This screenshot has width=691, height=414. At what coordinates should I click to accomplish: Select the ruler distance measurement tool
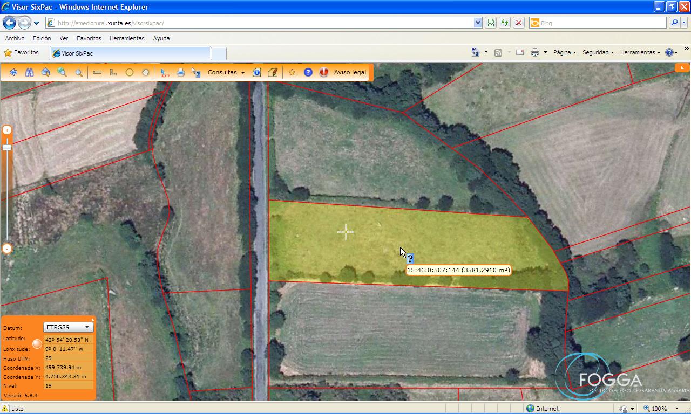[97, 72]
